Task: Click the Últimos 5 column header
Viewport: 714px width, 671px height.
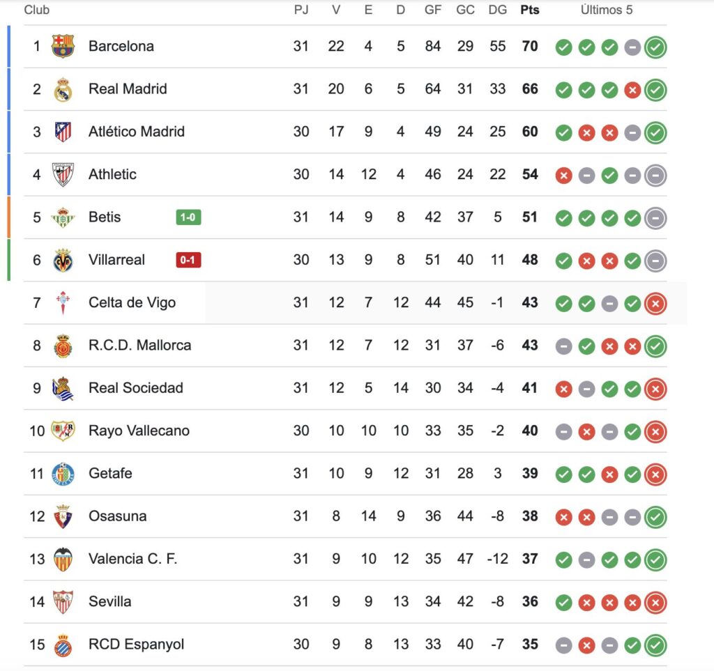Action: point(607,10)
